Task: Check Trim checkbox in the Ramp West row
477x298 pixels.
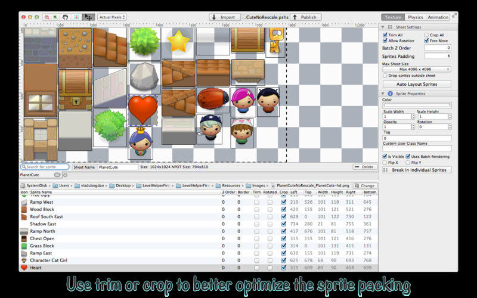Action: [x=256, y=202]
